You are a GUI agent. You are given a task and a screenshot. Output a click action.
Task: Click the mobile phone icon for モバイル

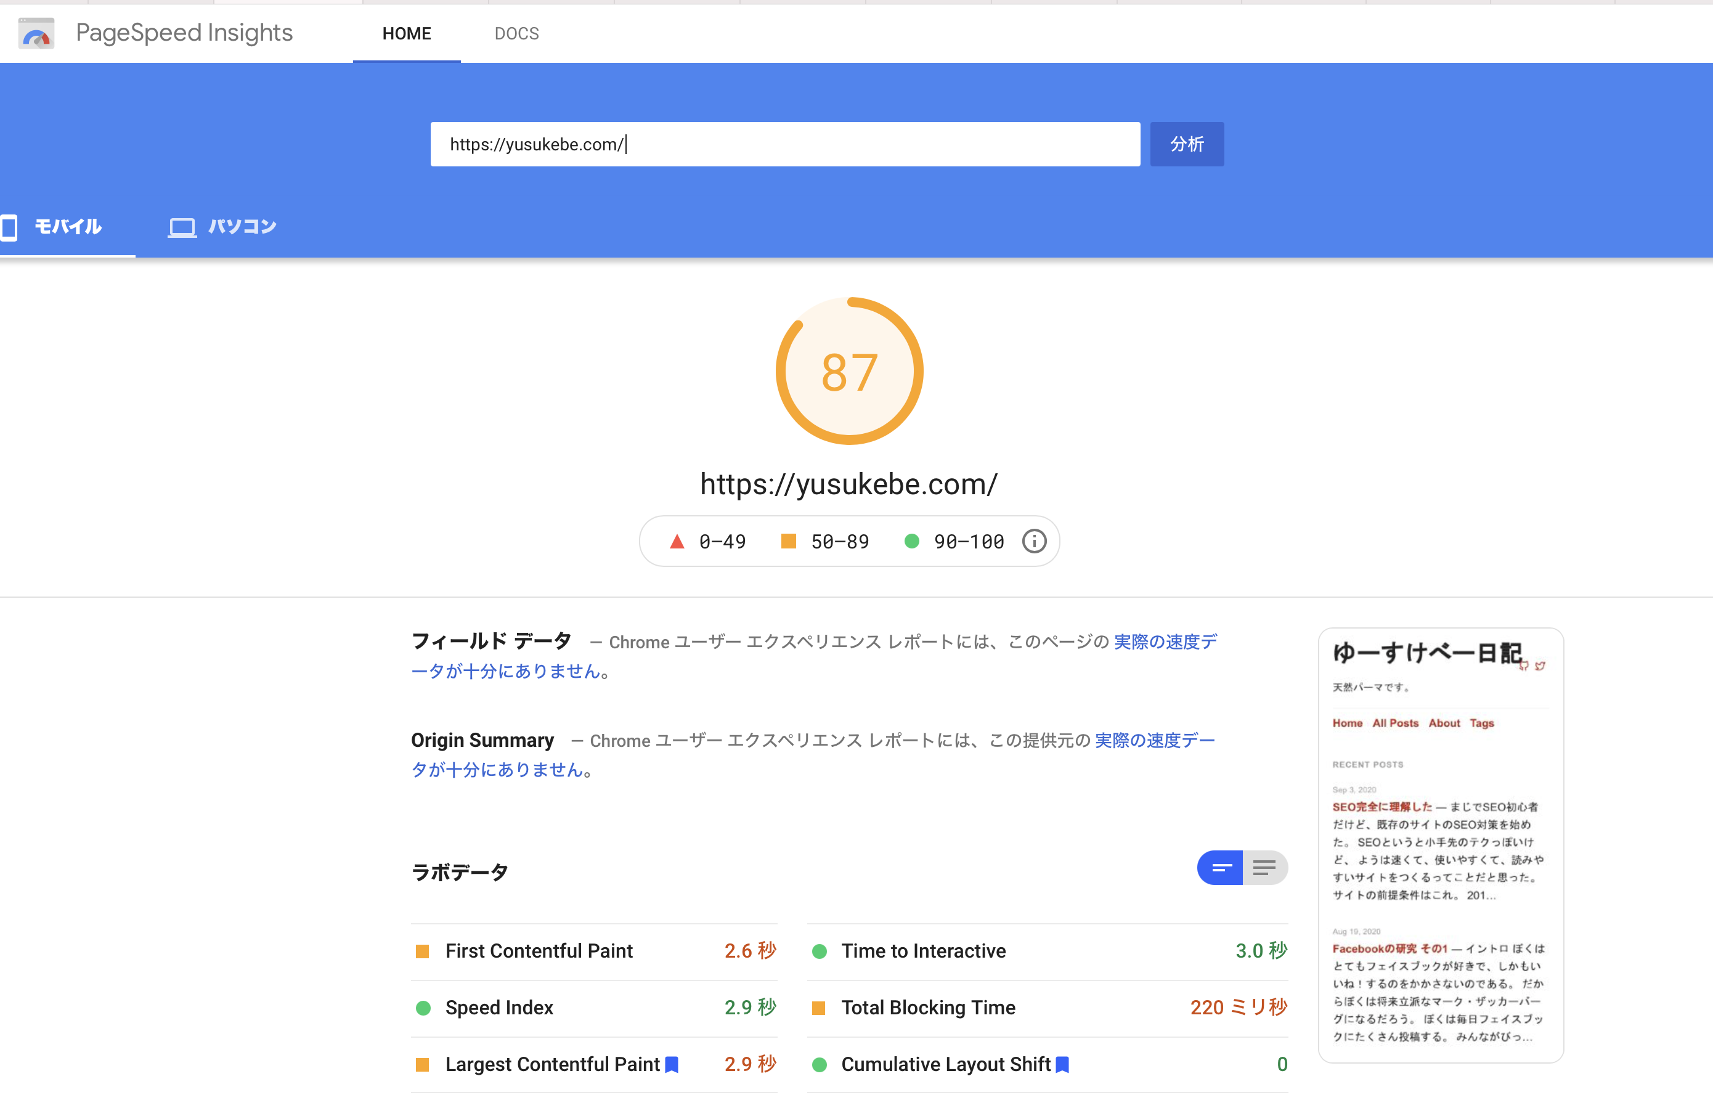coord(9,227)
